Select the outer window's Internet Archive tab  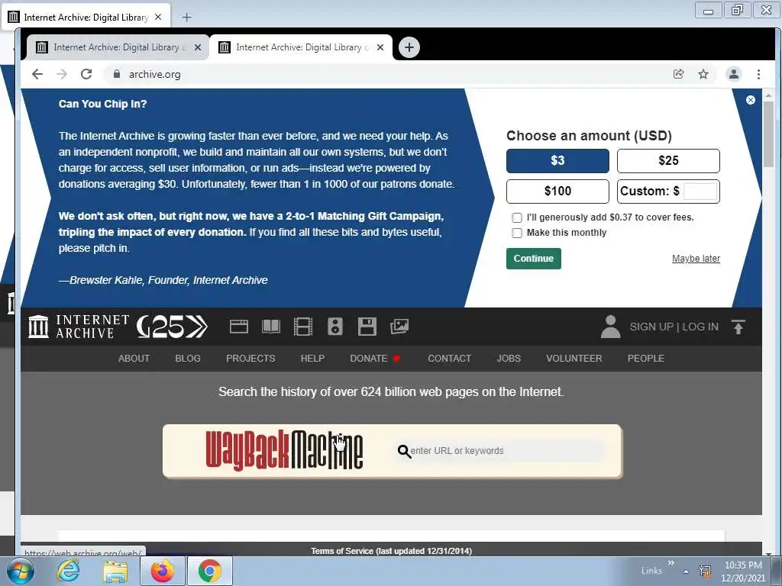[86, 18]
